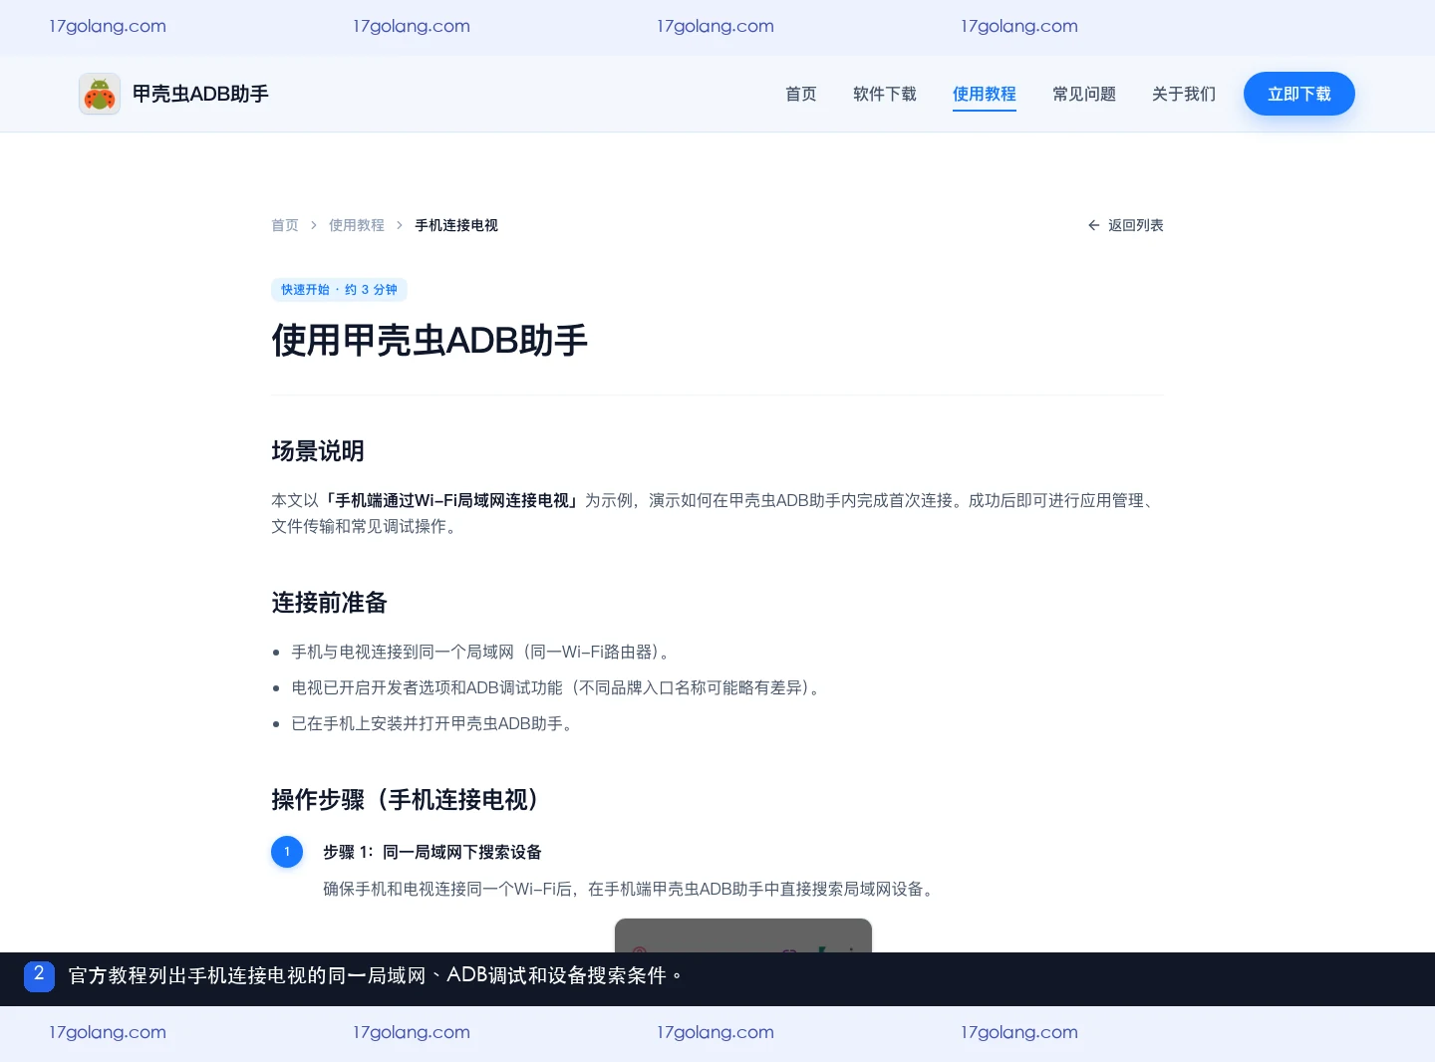Viewport: 1435px width, 1062px height.
Task: Click the bullet about 同一个局域网
Action: pyautogui.click(x=483, y=652)
